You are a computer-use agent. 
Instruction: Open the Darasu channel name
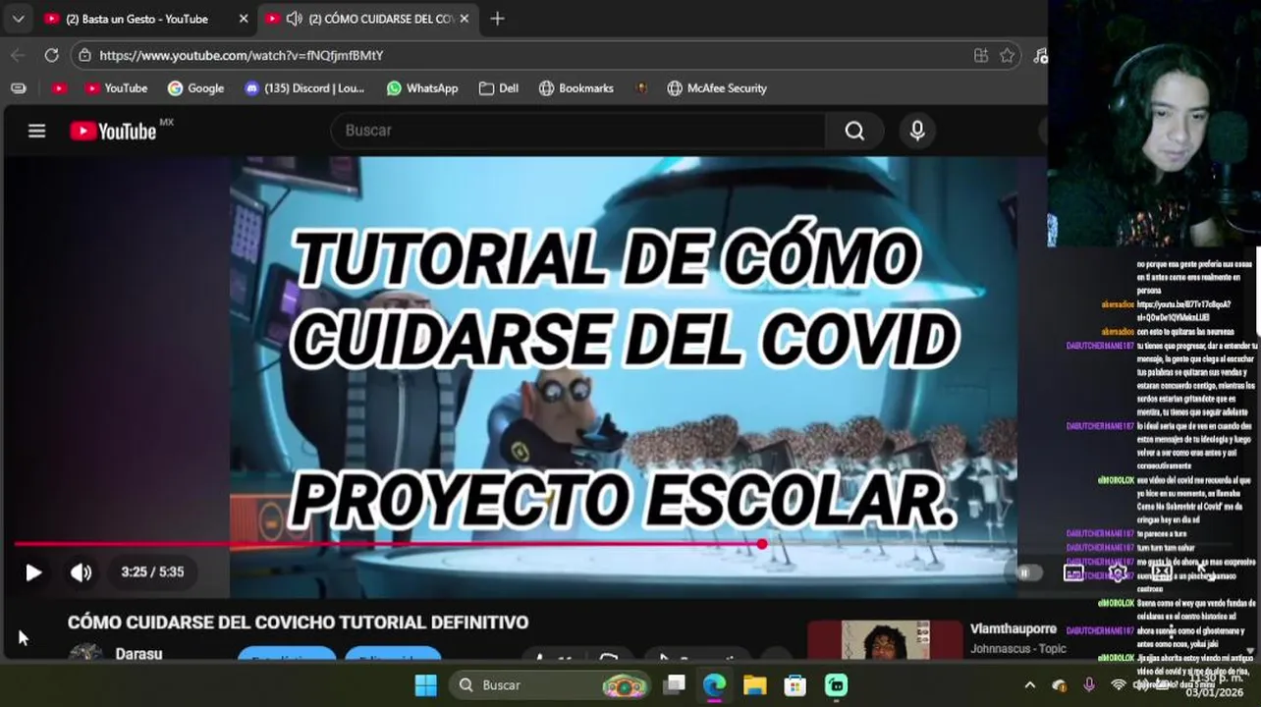pos(138,654)
